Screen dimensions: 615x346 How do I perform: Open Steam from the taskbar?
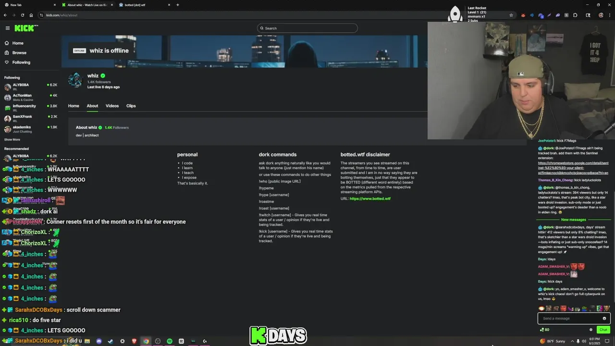coord(111,341)
